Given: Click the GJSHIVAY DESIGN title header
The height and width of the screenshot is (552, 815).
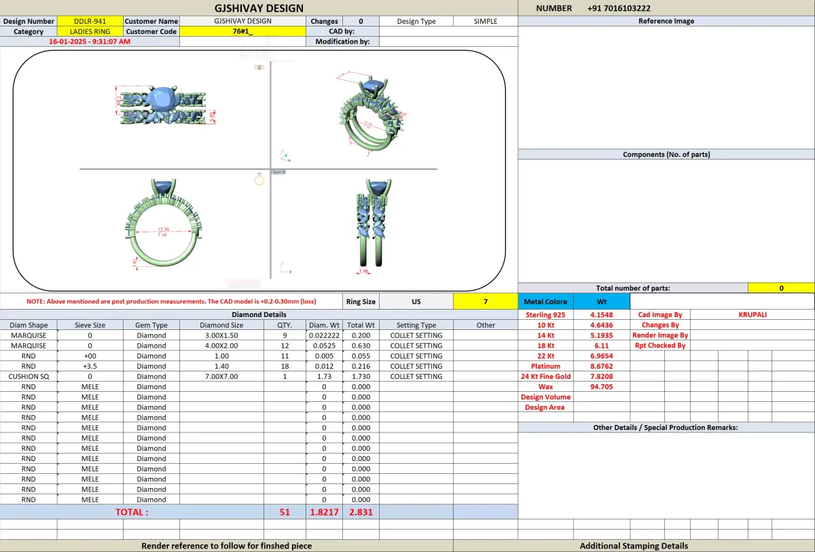Looking at the screenshot, I should (259, 8).
